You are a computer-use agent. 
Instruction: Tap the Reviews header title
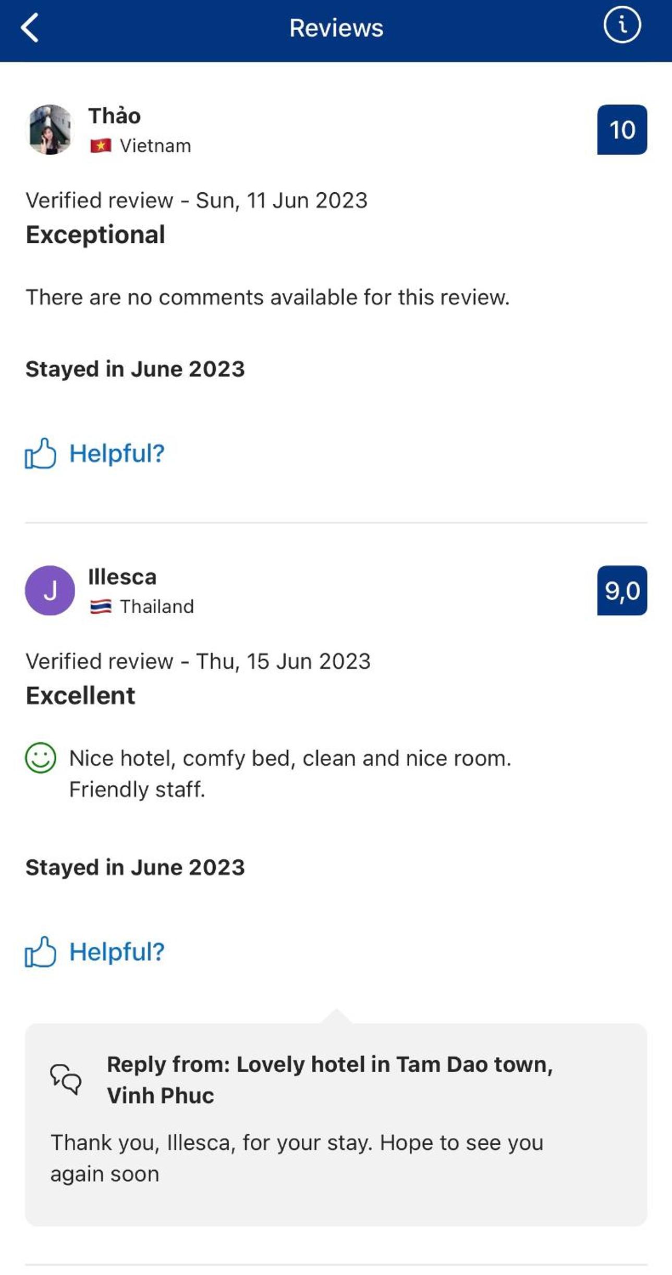click(336, 28)
